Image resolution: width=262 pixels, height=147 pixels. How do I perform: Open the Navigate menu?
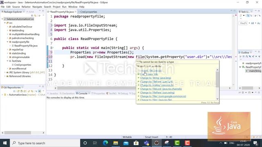[x=37, y=7]
